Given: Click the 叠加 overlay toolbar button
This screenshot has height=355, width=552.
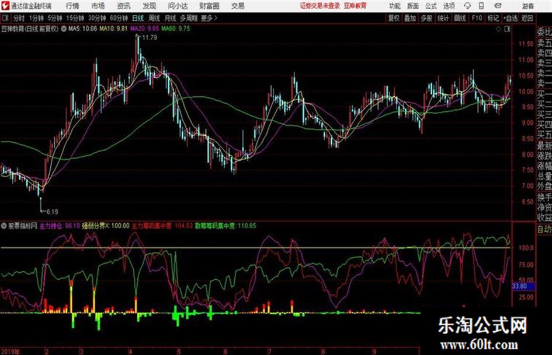Looking at the screenshot, I should point(410,18).
